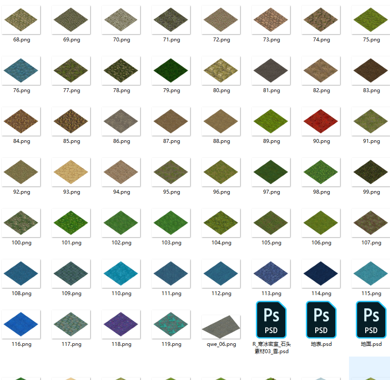Screen dimensions: 390x380
Task: Click the bright green grass tile 75.png
Action: (371, 20)
